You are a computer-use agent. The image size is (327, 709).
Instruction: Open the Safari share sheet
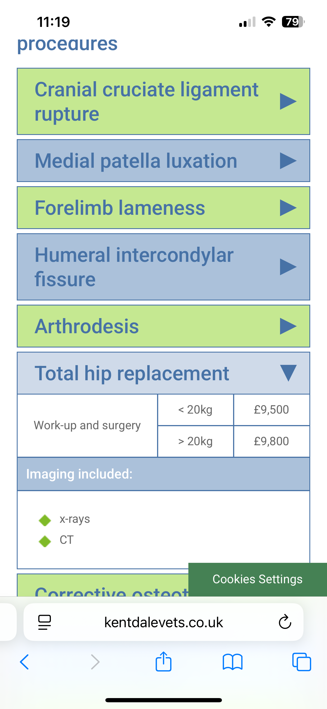tap(163, 661)
